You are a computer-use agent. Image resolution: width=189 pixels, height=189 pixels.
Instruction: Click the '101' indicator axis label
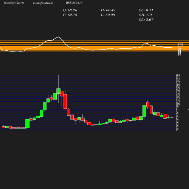tap(180, 46)
